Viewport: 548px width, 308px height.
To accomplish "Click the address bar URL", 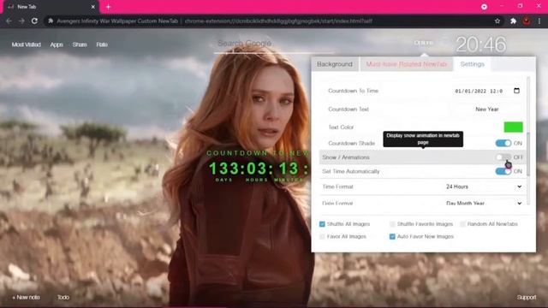I will [278, 21].
